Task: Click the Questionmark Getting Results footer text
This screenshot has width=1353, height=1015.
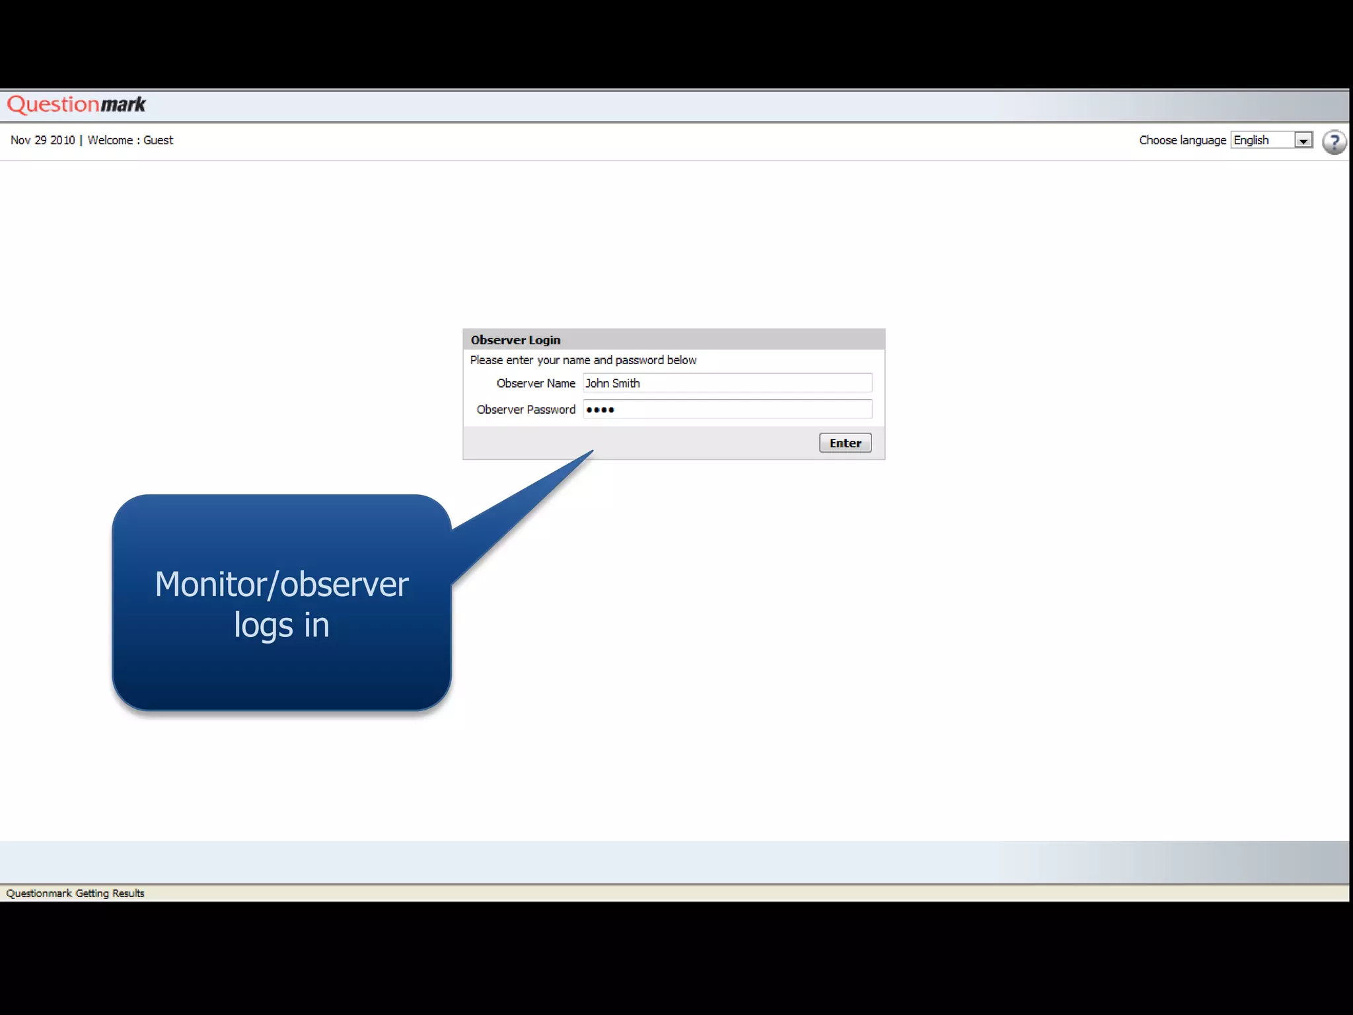Action: [75, 893]
